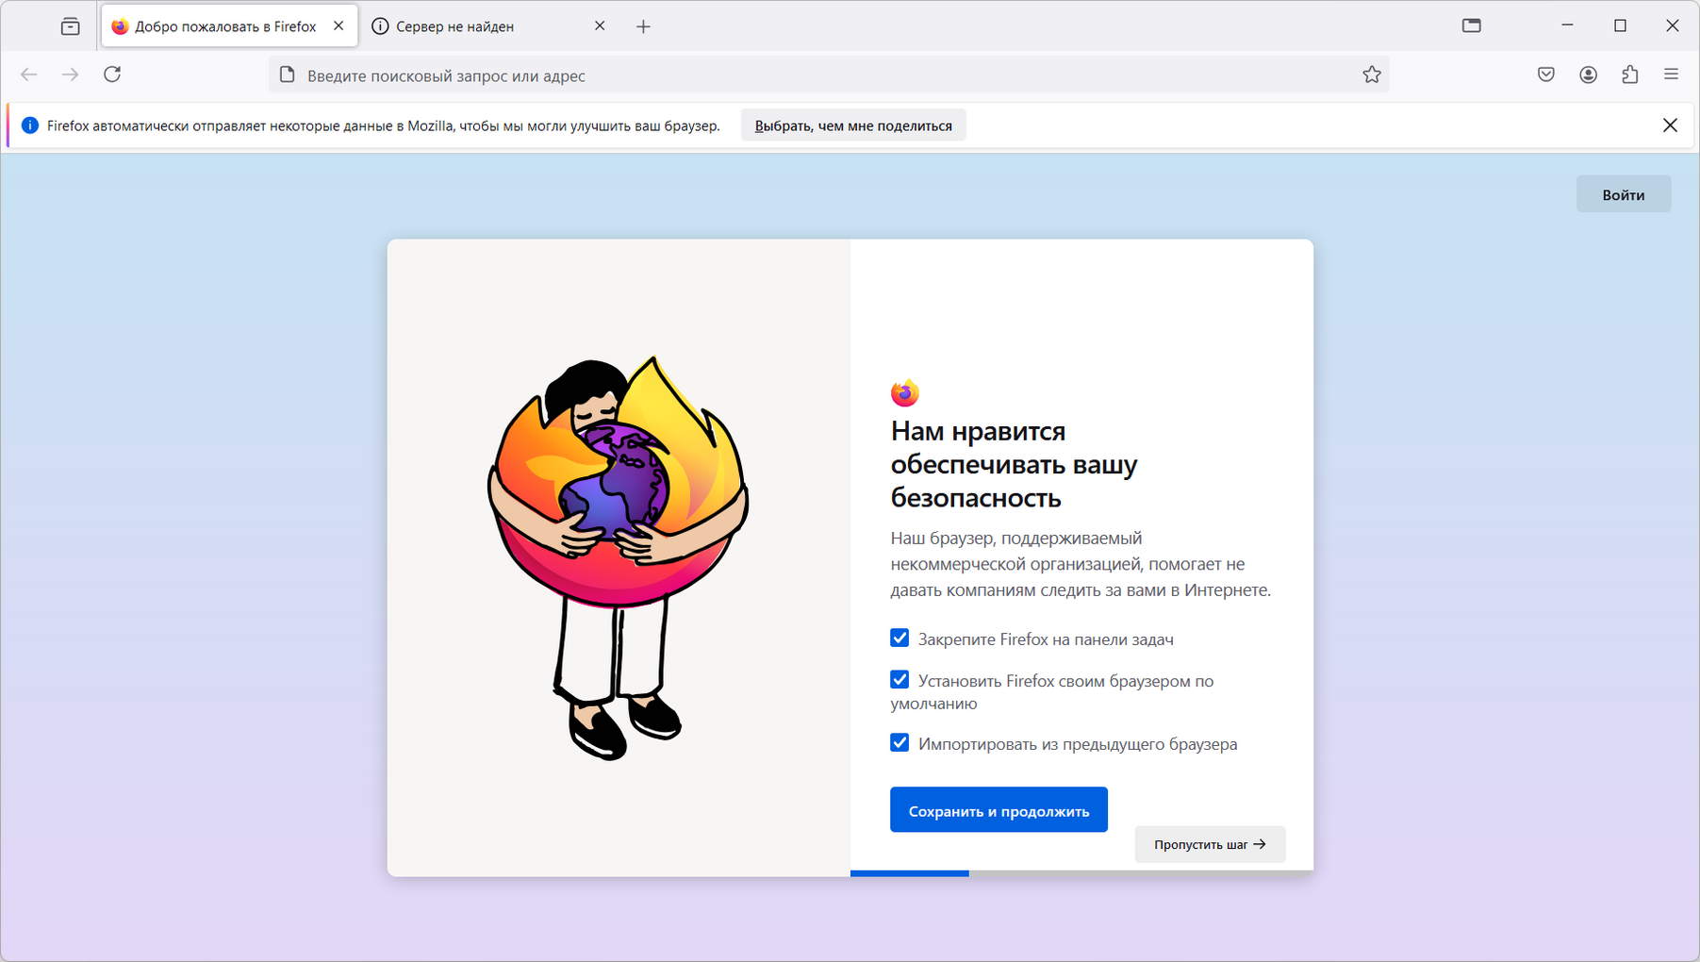Click the onboarding step progress bar
The height and width of the screenshot is (962, 1700).
click(x=1081, y=873)
